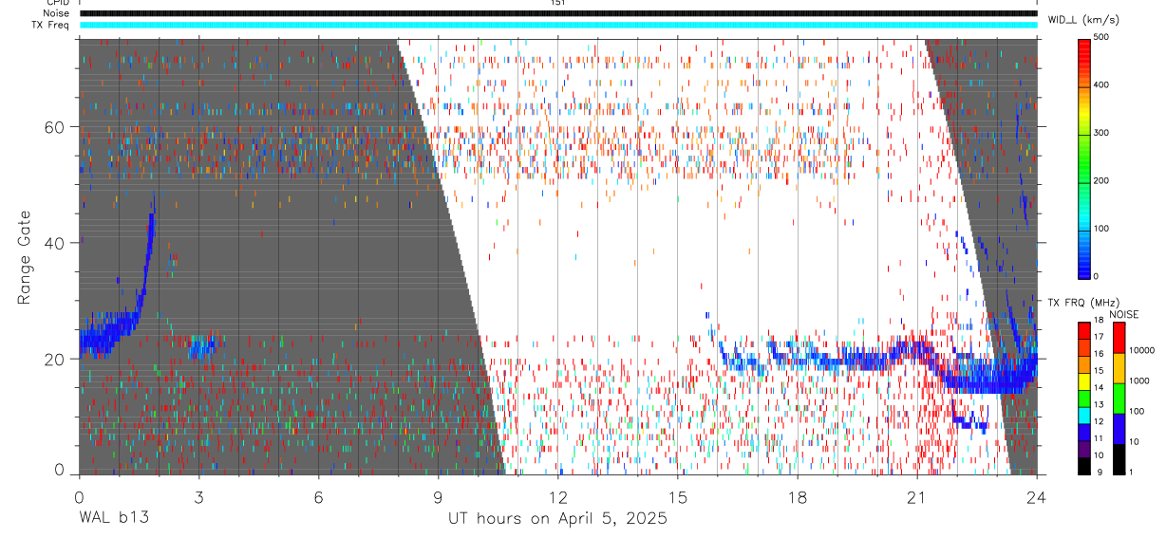
Task: Click the '17' label on TX FRQ legend
Action: (x=1100, y=337)
